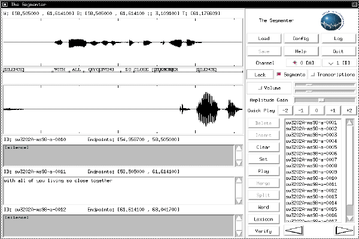The image size is (359, 239).
Task: Select sw3202A-ms98-a-0016 in the list
Action: (x=311, y=215)
